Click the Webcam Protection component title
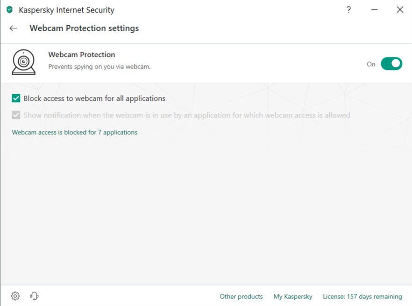Image resolution: width=412 pixels, height=306 pixels. coord(82,55)
